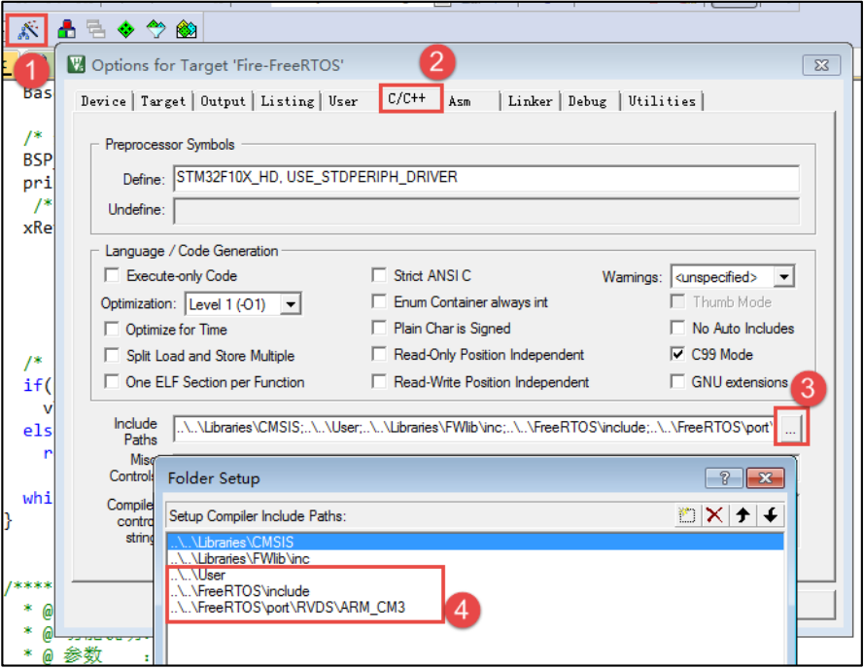Viewport: 864px width, 668px height.
Task: Open the Linker tab
Action: point(530,101)
